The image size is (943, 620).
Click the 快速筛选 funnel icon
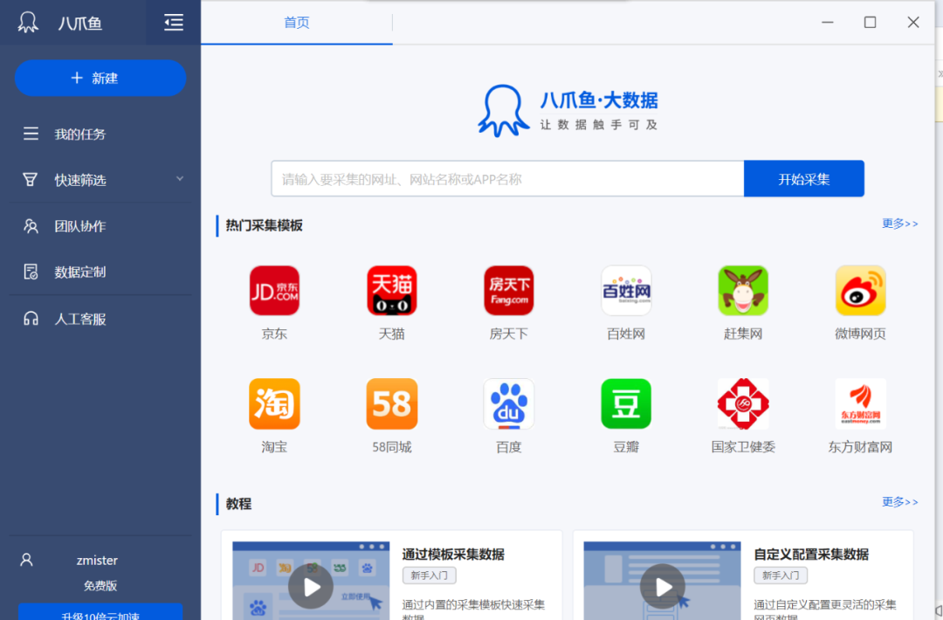(x=30, y=179)
